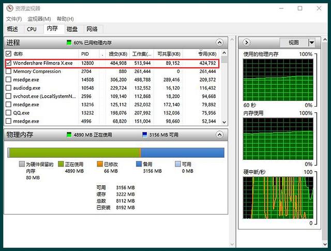Open the 帮助(H) menu
Screen dimensions: 331x251
(x=65, y=19)
